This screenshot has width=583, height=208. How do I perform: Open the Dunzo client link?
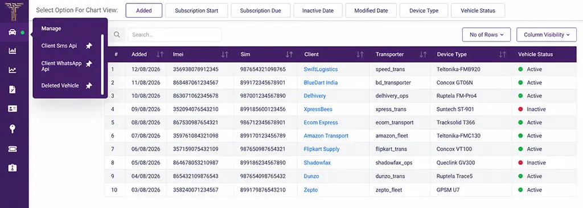tap(311, 176)
